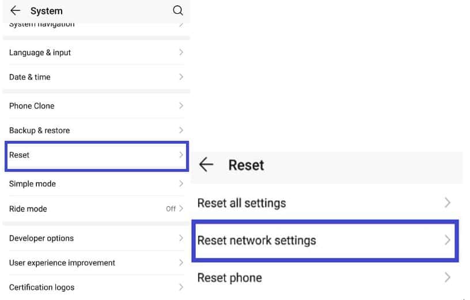Toggle Ride mode Off status
This screenshot has height=300, width=470.
[x=171, y=209]
